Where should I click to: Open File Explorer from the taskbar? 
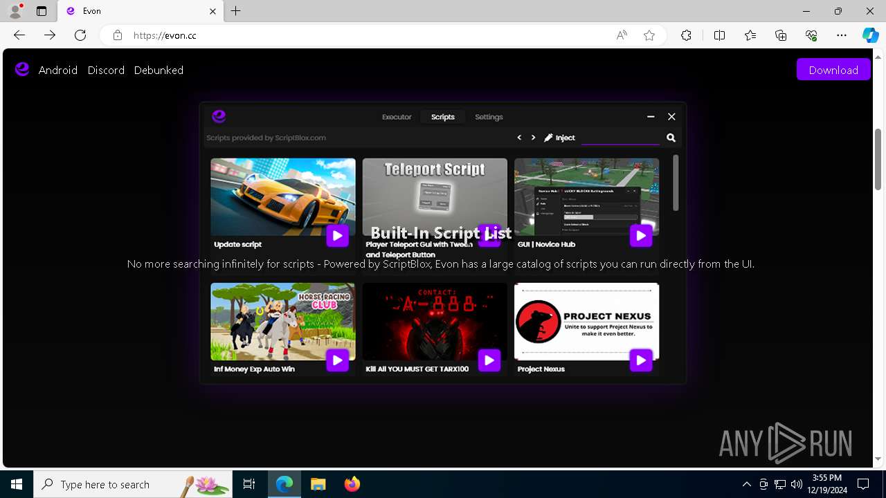pyautogui.click(x=318, y=484)
